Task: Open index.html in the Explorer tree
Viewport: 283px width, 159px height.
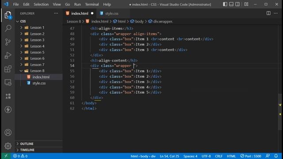Action: tap(41, 77)
